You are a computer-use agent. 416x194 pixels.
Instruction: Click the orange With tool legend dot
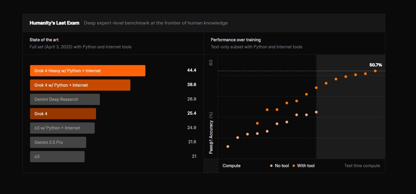[294, 166]
